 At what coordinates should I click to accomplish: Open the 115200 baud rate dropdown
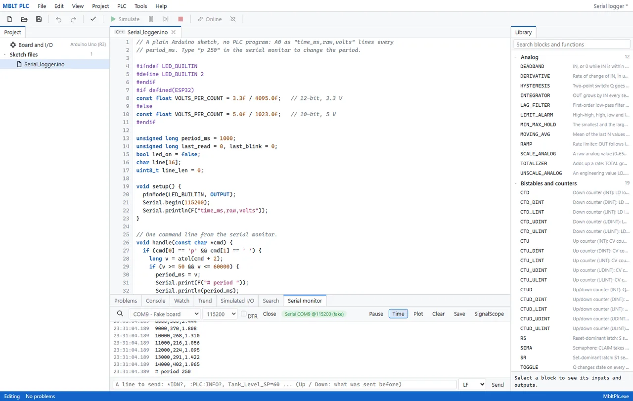click(x=220, y=314)
